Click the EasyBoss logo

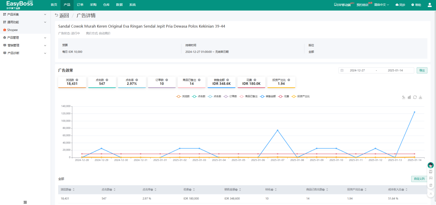pyautogui.click(x=20, y=5)
